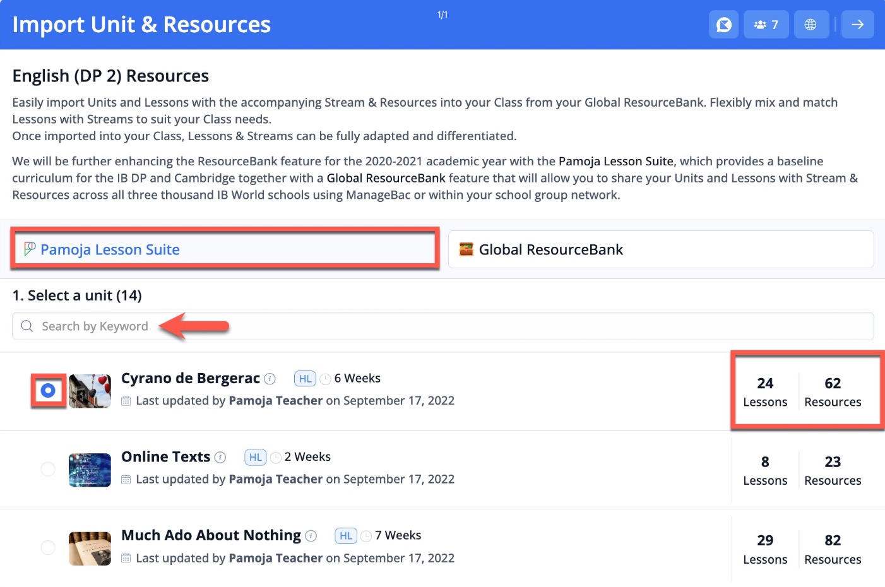Image resolution: width=885 pixels, height=587 pixels.
Task: Select the Online Texts radio button
Action: tap(48, 469)
